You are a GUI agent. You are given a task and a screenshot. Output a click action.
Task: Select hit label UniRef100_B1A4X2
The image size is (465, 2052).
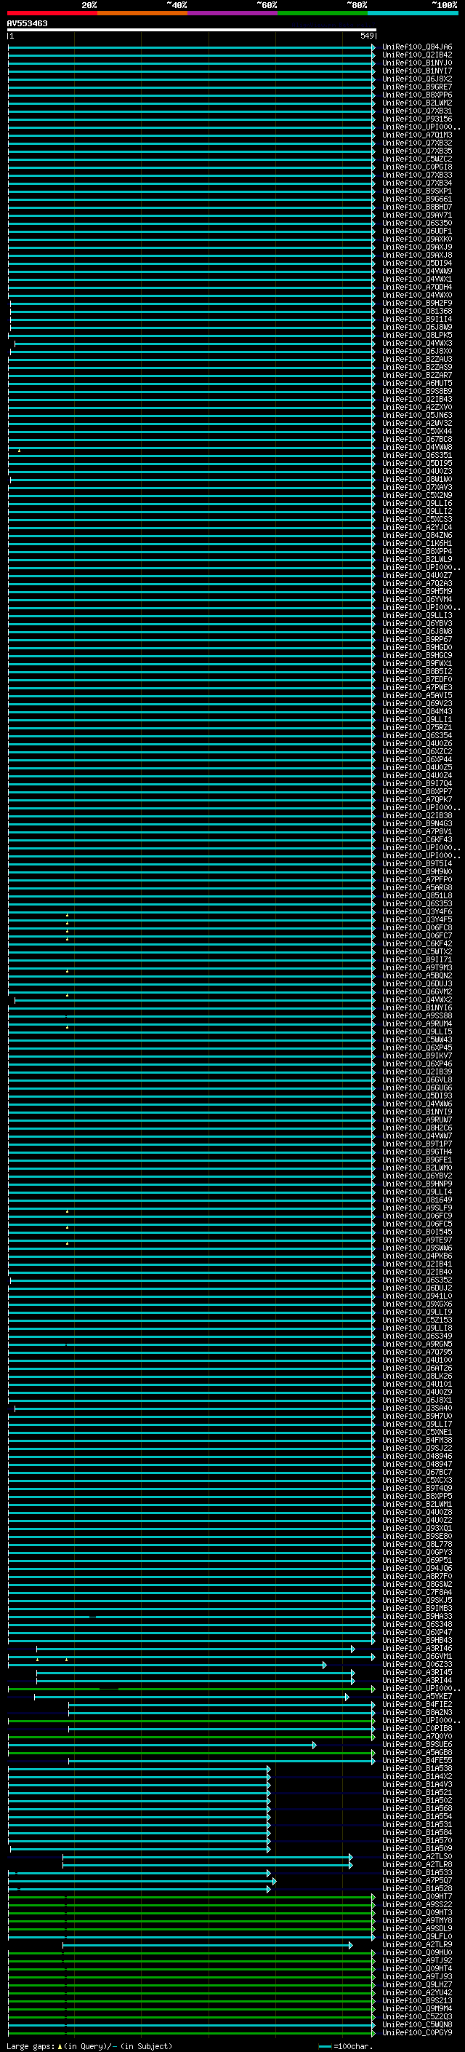pos(417,1776)
